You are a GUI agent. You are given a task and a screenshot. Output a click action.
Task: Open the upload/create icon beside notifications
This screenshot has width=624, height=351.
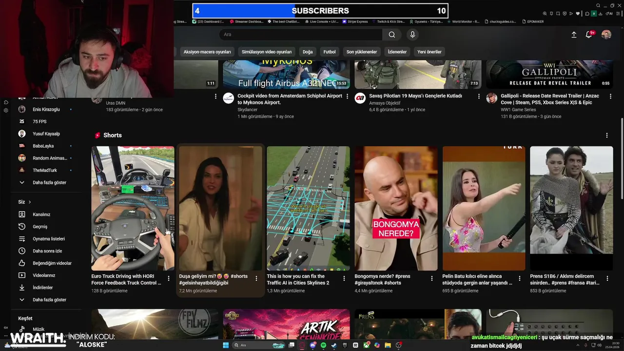[574, 35]
